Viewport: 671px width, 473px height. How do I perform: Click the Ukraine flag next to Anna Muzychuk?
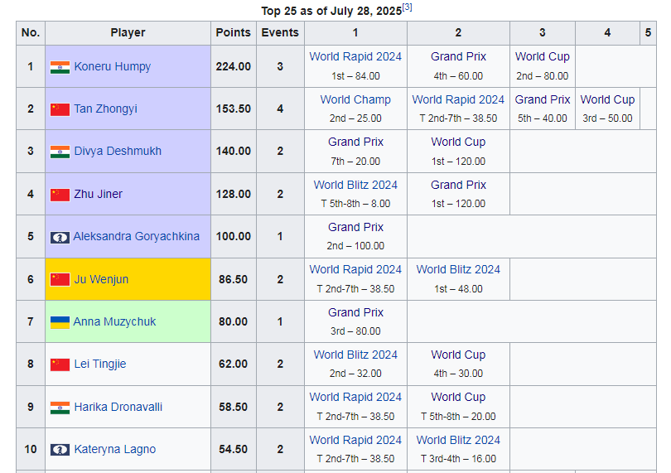pos(60,322)
